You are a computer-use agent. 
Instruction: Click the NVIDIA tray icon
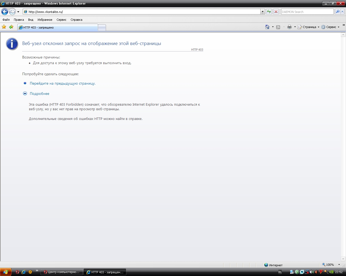tap(331, 272)
